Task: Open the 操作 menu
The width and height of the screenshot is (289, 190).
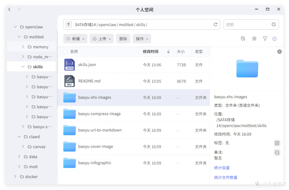Action: pyautogui.click(x=142, y=39)
